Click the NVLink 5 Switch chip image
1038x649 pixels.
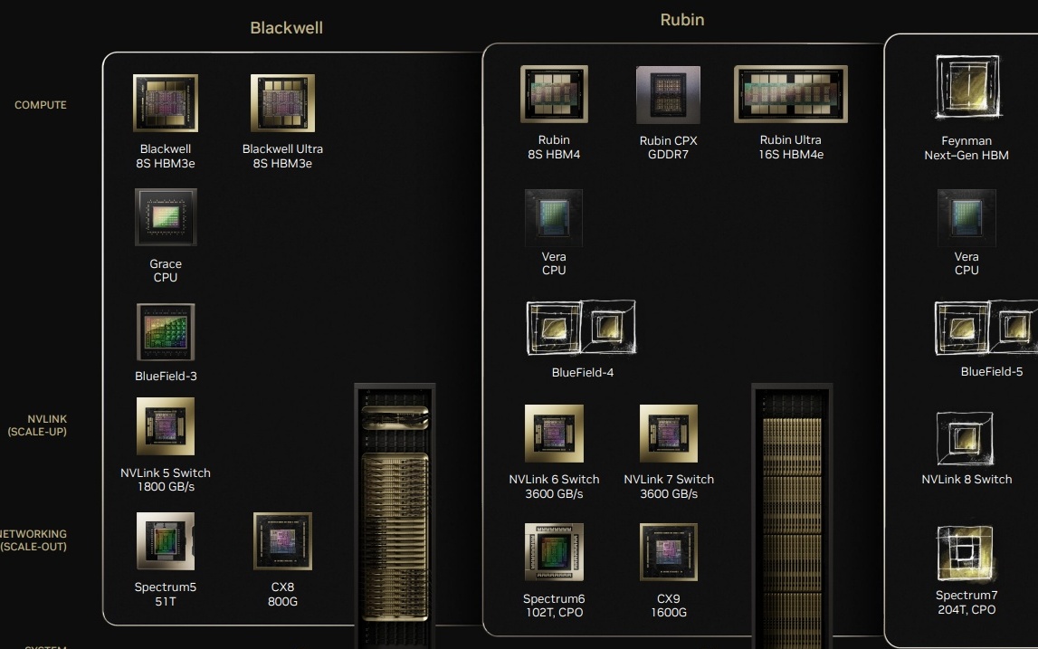point(166,426)
